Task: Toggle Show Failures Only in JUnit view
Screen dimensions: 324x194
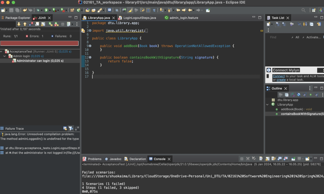Action: pos(31,24)
